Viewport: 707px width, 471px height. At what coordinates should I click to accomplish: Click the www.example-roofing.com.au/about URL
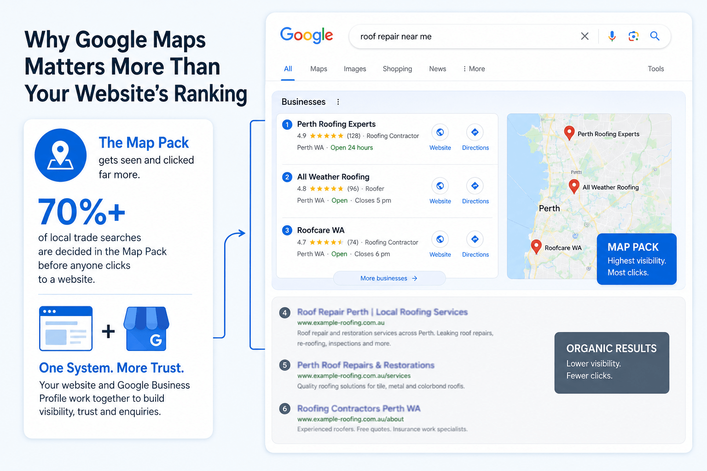[351, 419]
